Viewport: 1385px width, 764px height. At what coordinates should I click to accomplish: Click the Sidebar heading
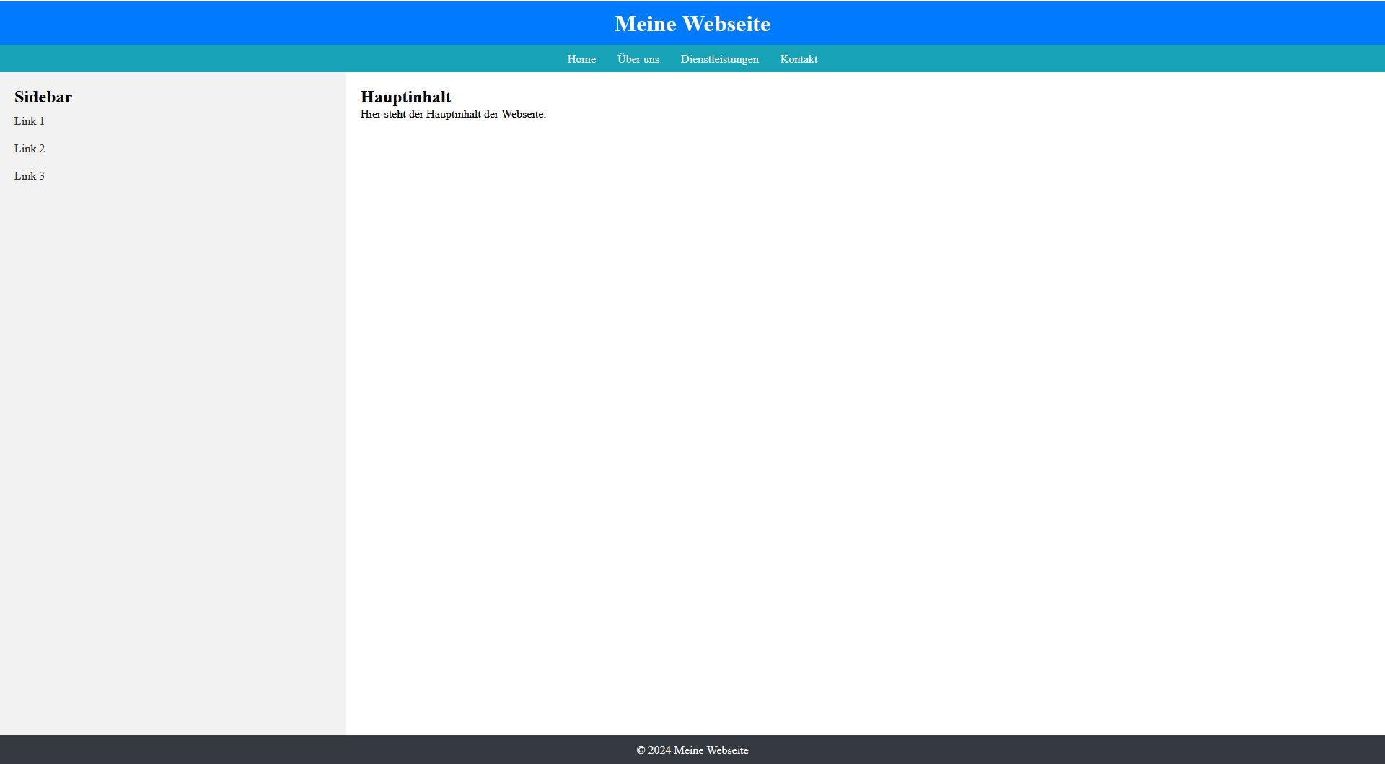43,97
